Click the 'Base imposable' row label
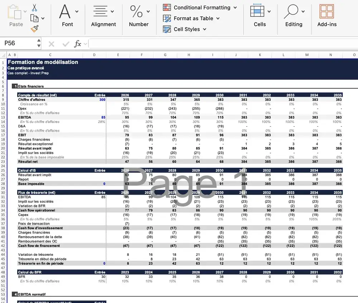Image resolution: width=358 pixels, height=303 pixels. (x=31, y=184)
